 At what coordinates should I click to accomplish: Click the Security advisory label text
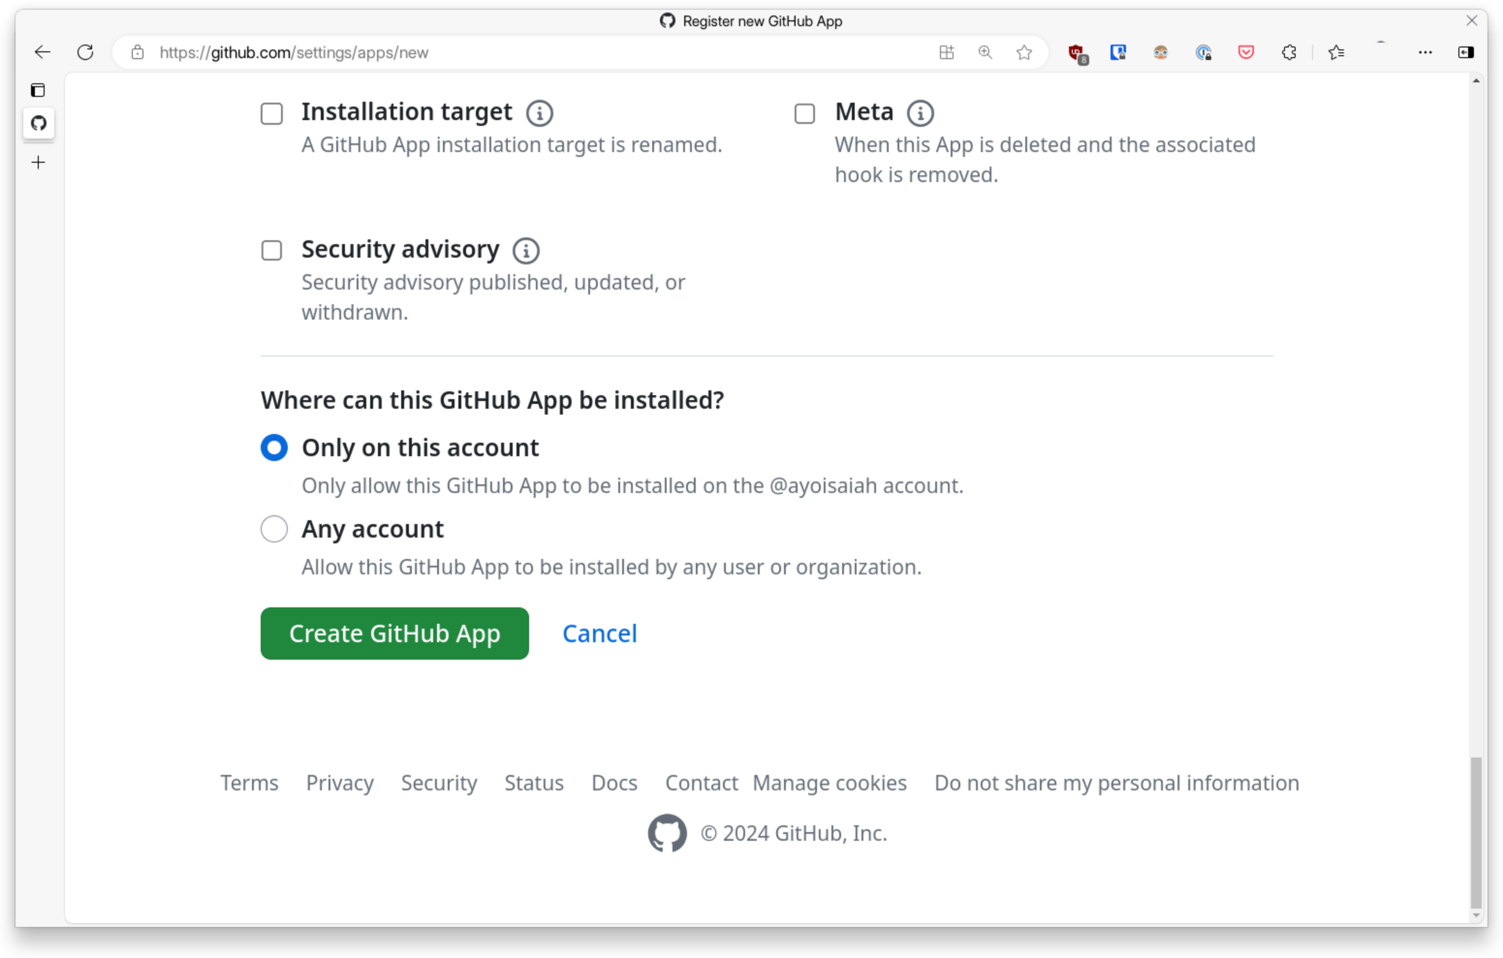[x=400, y=249]
